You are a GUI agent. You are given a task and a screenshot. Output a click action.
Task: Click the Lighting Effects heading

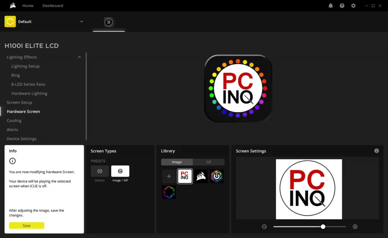[x=22, y=57]
